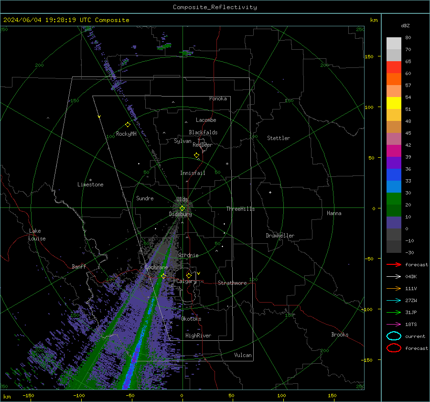This screenshot has height=402, width=430.
Task: Click the ThreeHills label
Action: click(240, 209)
